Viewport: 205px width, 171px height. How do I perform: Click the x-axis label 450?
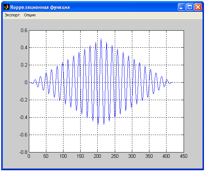pyautogui.click(x=184, y=156)
